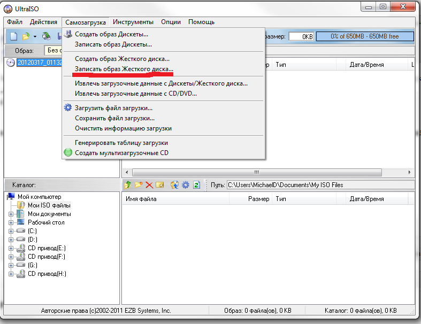Click the set path icon in catalog toolbar

tap(174, 185)
